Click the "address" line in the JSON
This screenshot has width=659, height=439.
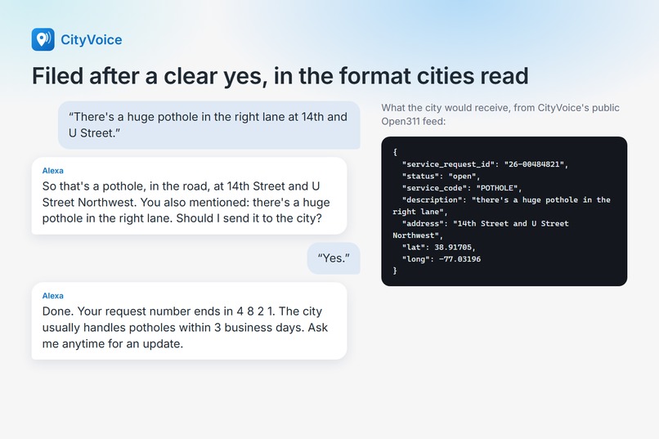click(x=481, y=230)
